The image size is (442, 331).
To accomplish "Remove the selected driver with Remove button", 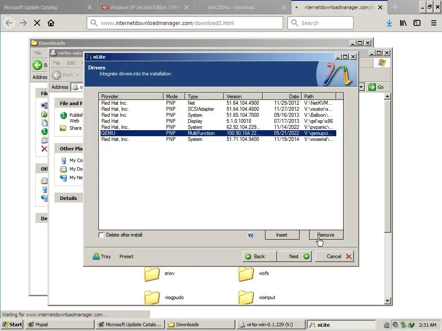I will [x=326, y=235].
